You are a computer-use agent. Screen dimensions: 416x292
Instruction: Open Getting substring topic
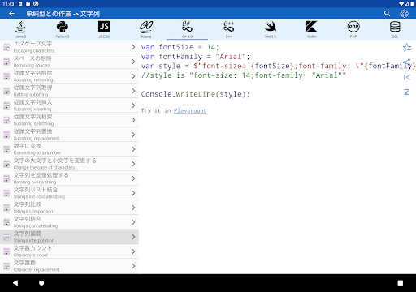tap(69, 91)
